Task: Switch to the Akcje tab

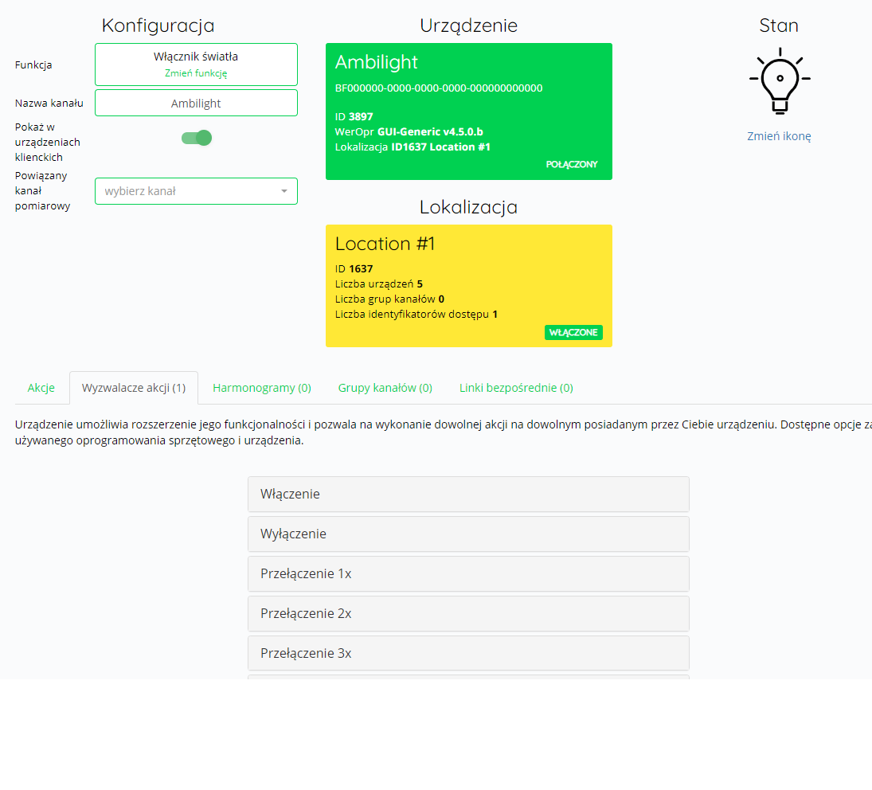Action: 41,388
